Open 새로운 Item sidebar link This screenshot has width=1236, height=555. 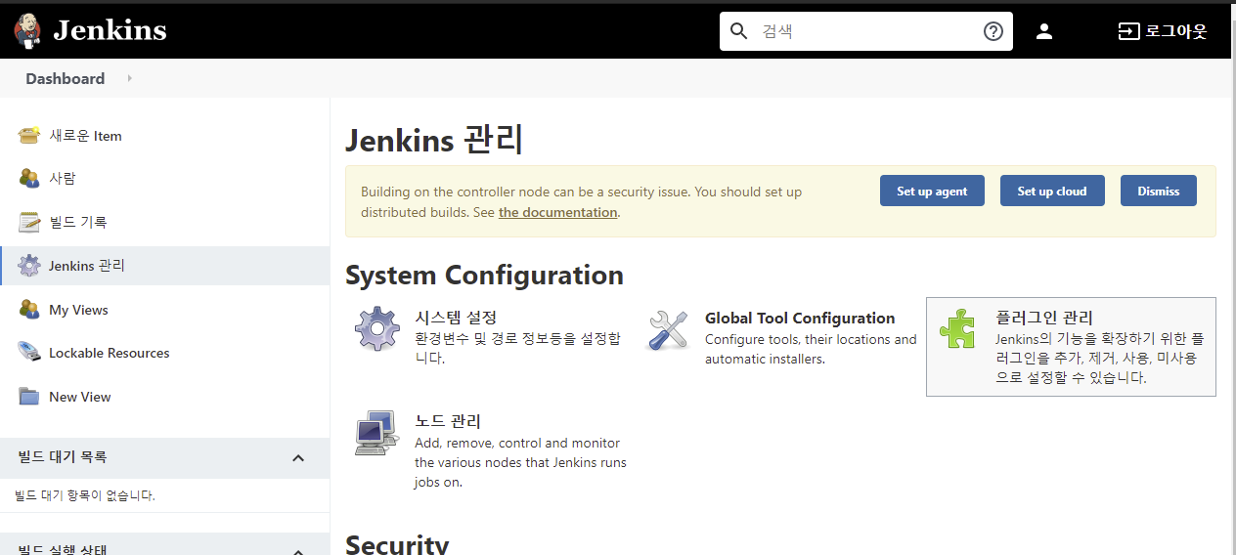[86, 136]
